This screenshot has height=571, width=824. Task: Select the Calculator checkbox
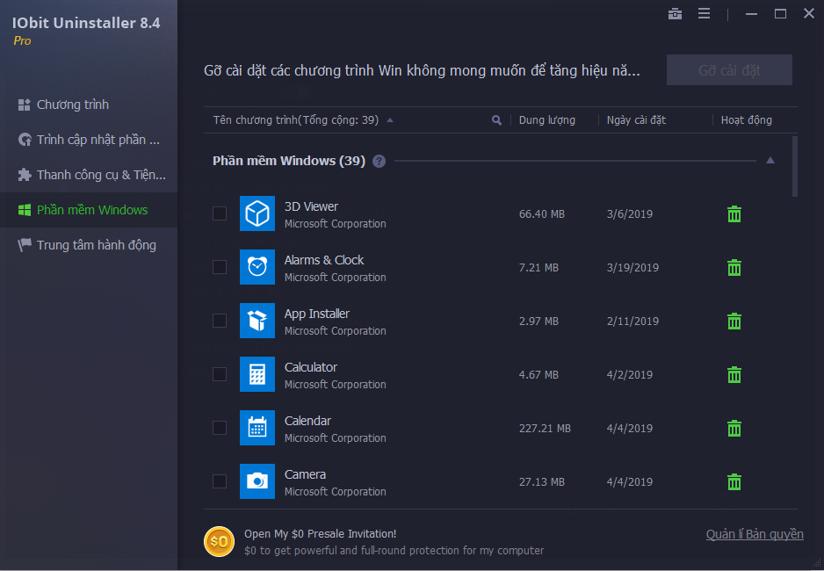coord(220,374)
